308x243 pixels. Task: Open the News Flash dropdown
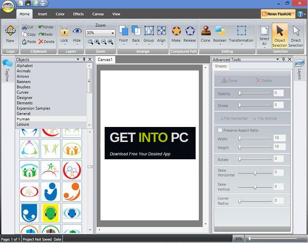pyautogui.click(x=278, y=14)
